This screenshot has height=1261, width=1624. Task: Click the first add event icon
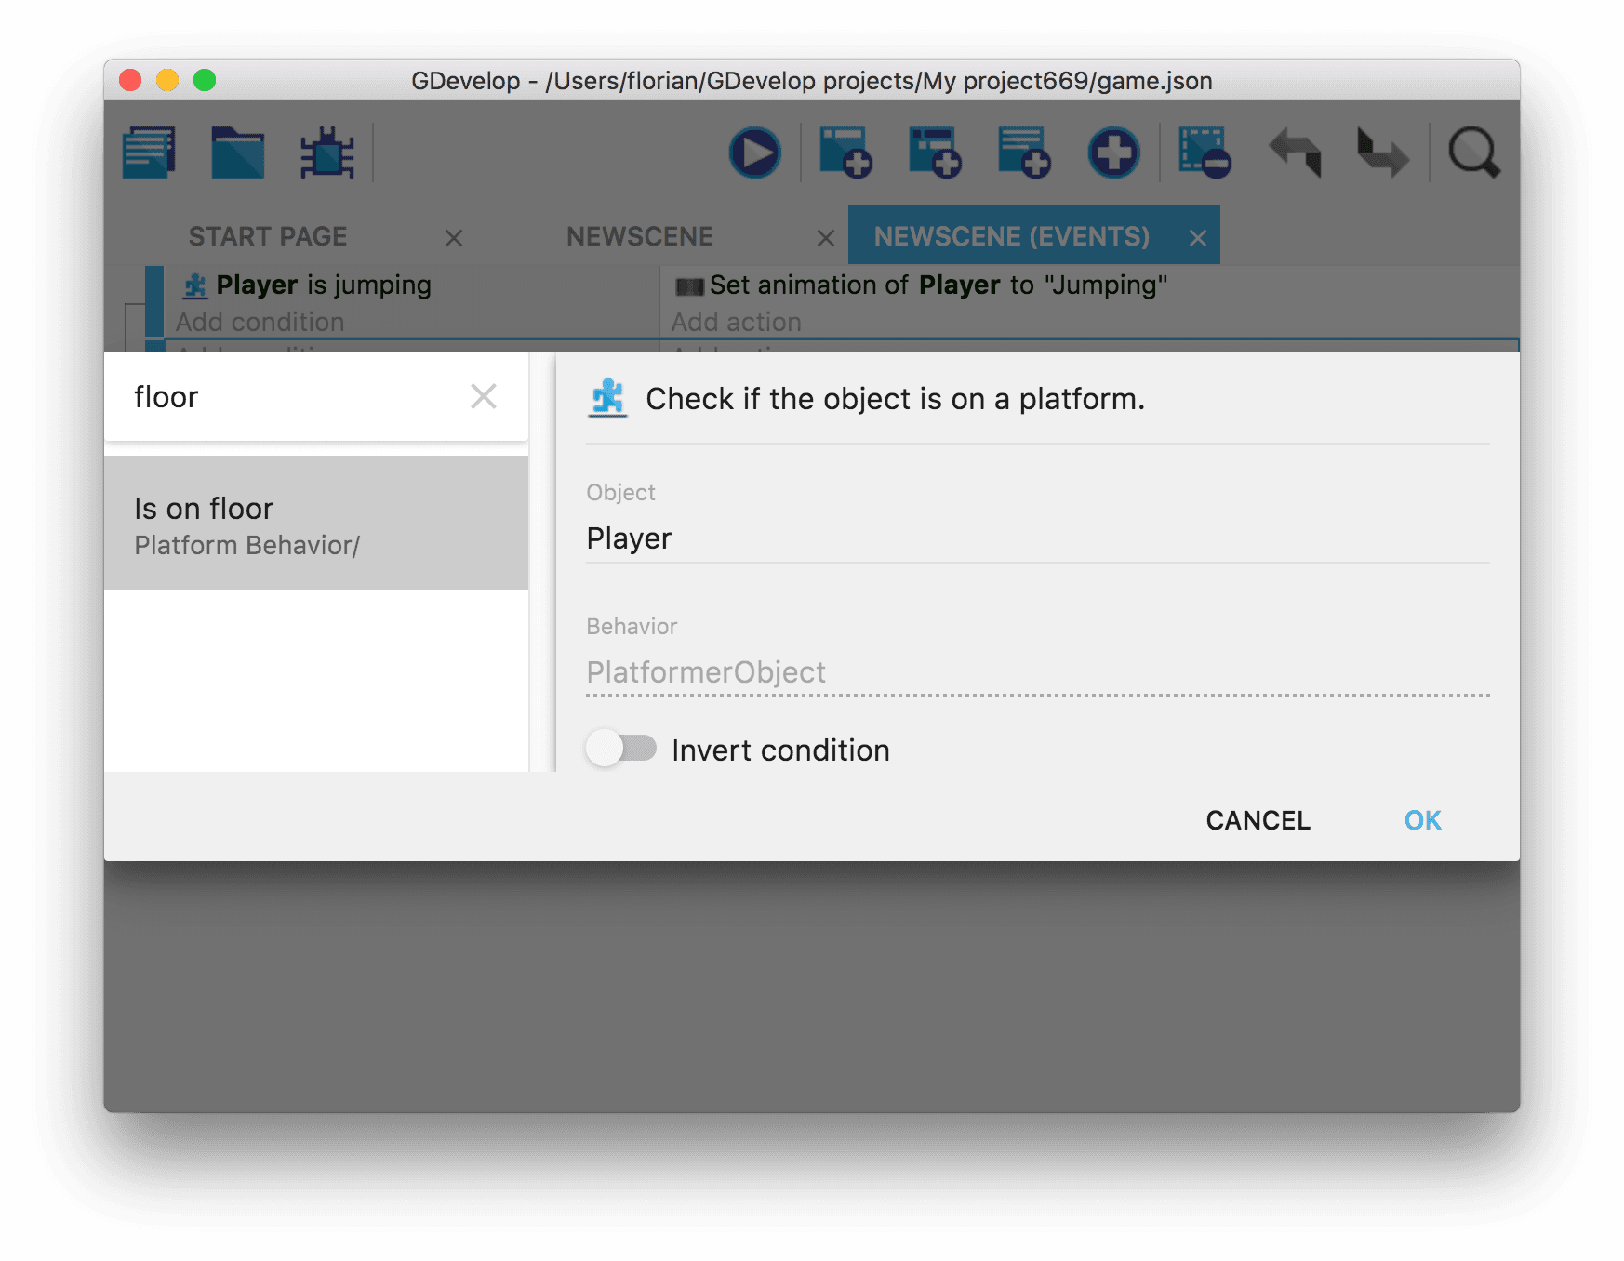point(845,153)
